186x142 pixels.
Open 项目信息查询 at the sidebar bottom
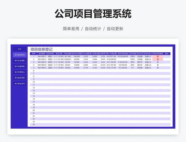tap(20, 84)
